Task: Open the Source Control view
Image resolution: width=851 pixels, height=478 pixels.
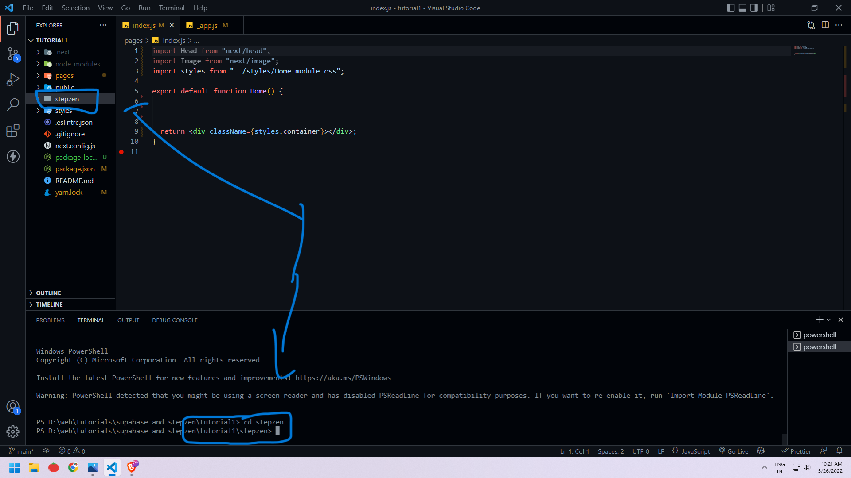Action: coord(13,54)
